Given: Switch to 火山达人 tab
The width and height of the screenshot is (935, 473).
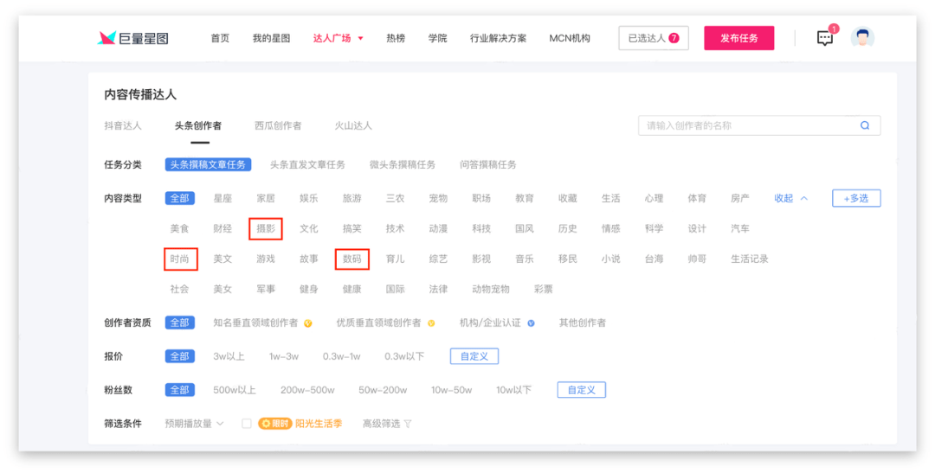Looking at the screenshot, I should (353, 125).
